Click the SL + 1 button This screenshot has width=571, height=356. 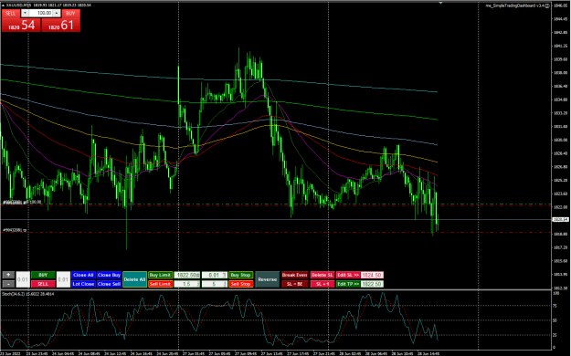tap(322, 284)
